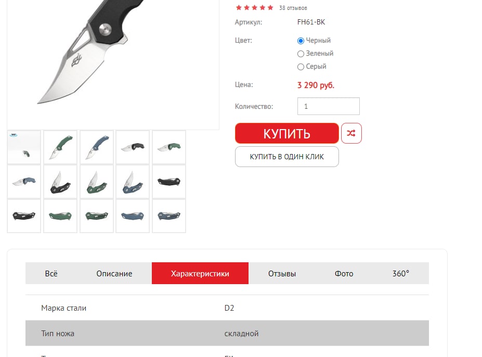This screenshot has height=357, width=482.
Task: Open the Характеристики tab
Action: [200, 273]
